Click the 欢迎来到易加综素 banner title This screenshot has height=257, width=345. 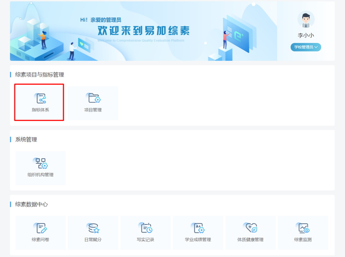point(144,30)
